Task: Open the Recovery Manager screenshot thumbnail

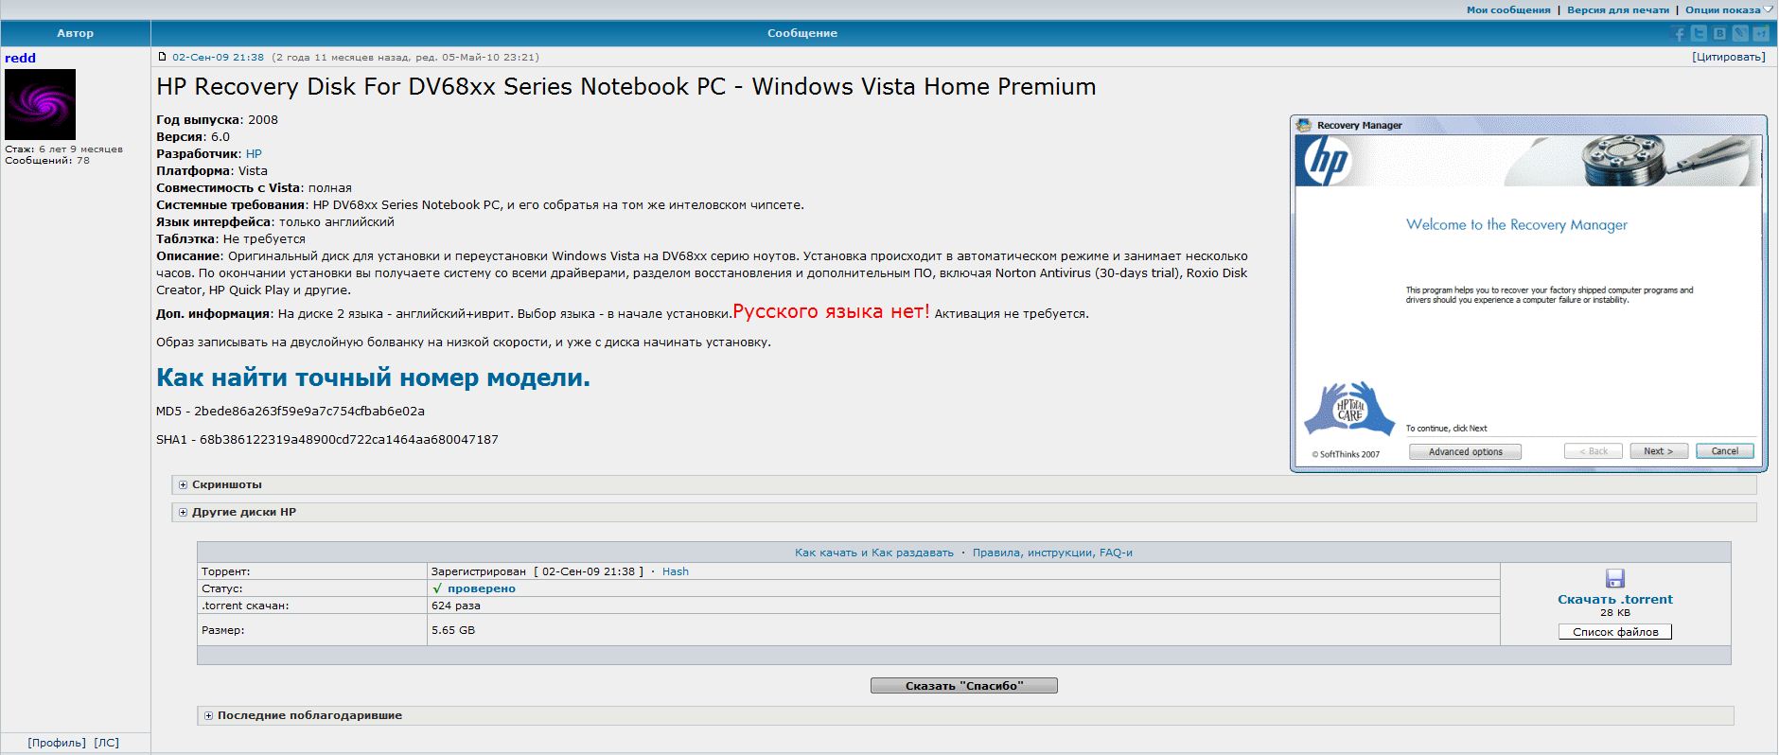Action: (x=1528, y=293)
